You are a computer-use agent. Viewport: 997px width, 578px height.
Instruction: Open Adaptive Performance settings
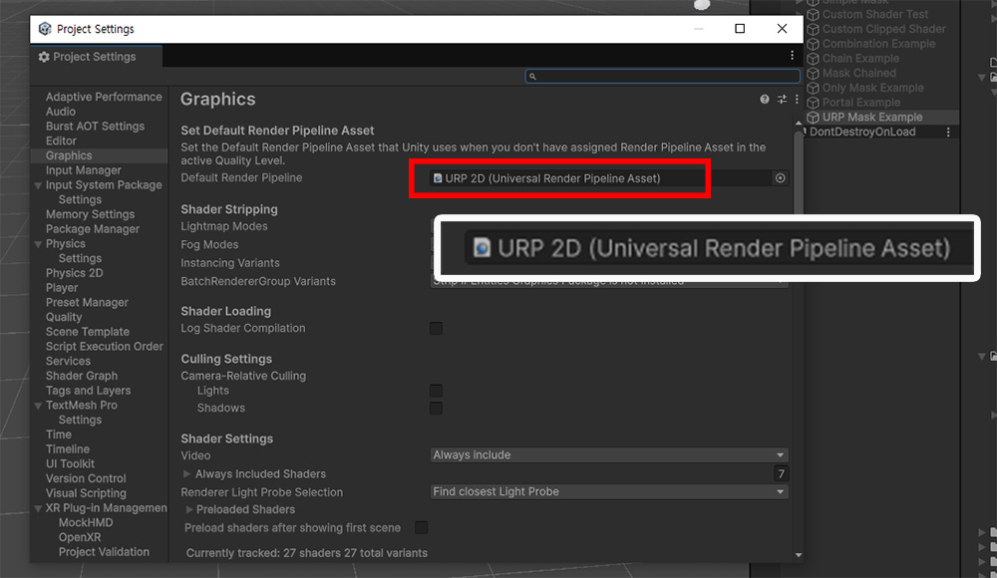pyautogui.click(x=104, y=97)
